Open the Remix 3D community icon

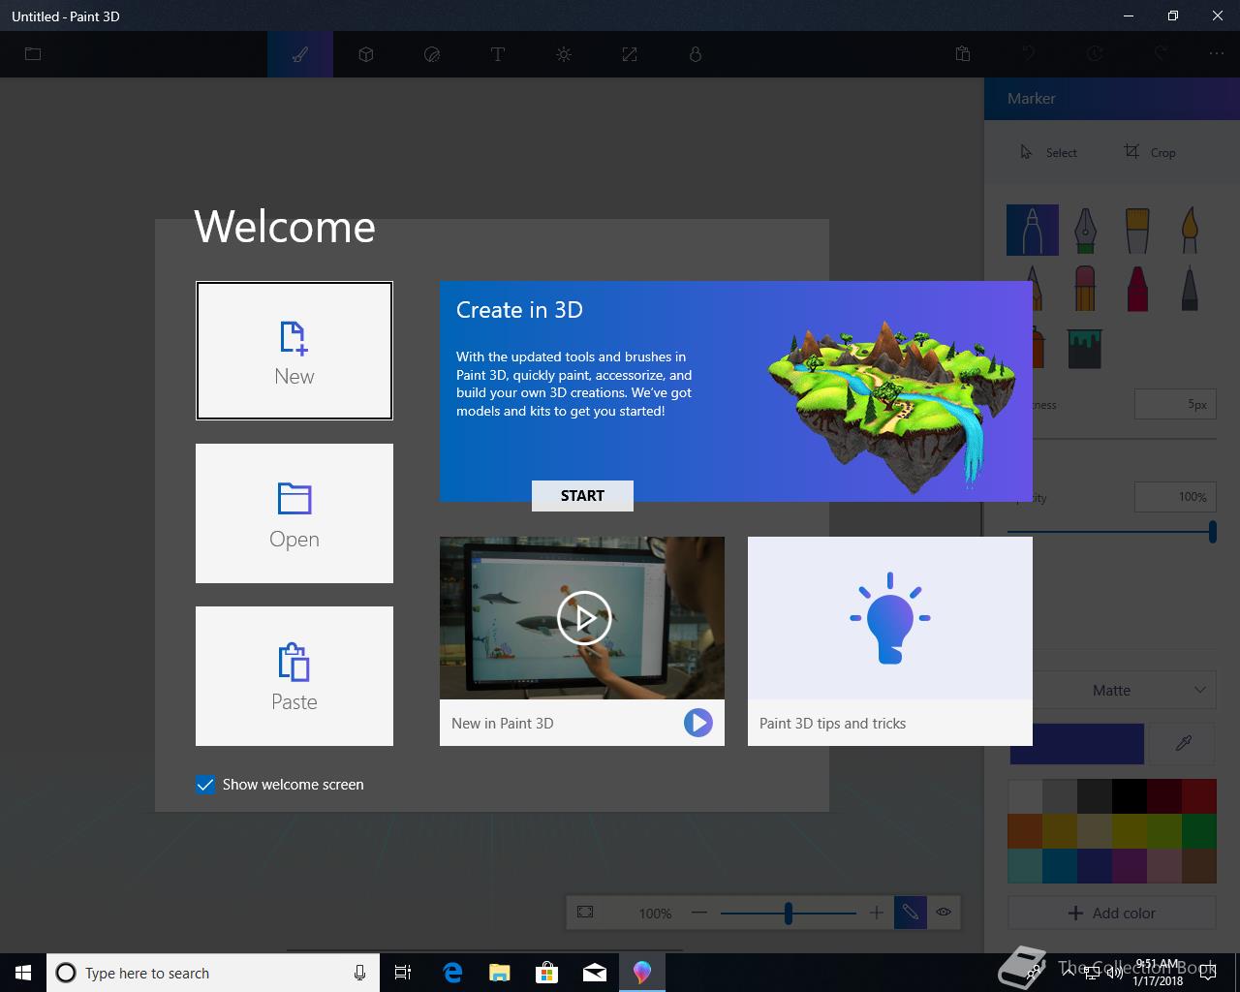(696, 54)
